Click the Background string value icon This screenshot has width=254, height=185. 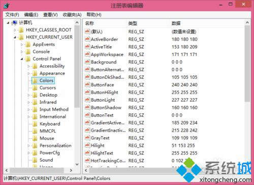[87, 62]
